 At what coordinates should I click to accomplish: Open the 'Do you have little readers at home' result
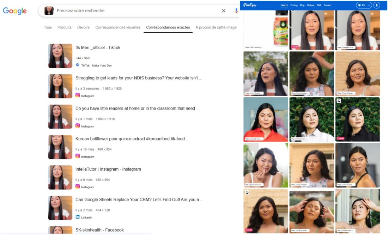137,109
